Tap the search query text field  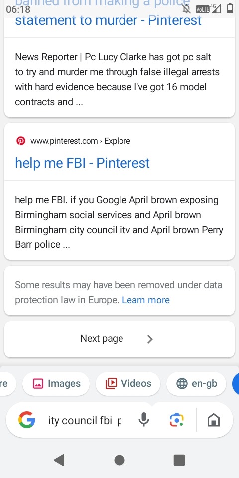coord(85,421)
